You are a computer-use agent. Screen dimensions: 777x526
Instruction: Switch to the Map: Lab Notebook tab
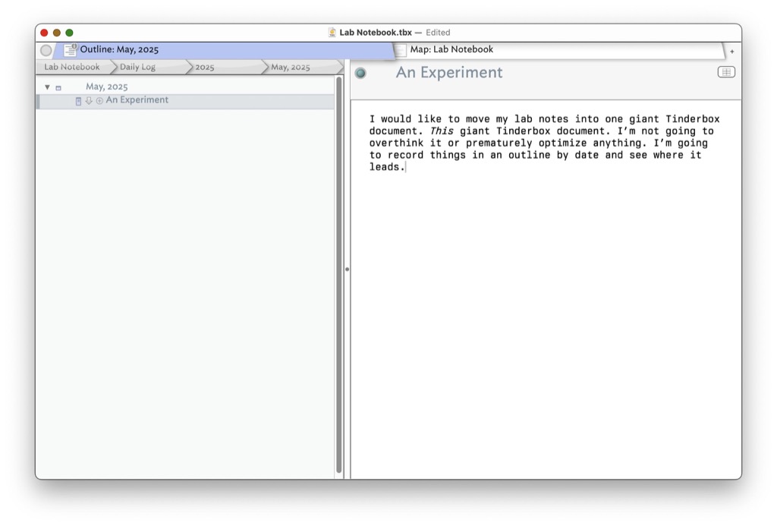(x=559, y=49)
